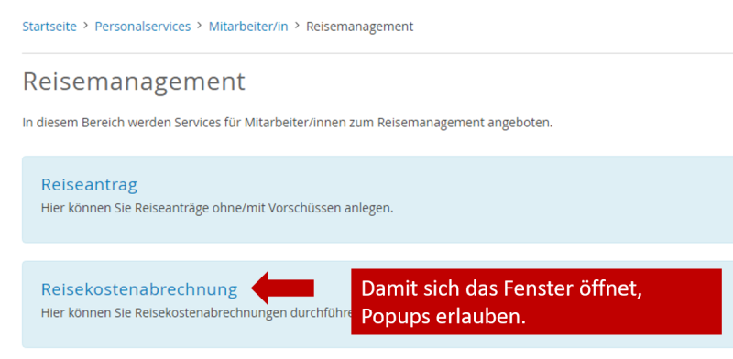Go to Startseite breadcrumb link

coord(49,27)
